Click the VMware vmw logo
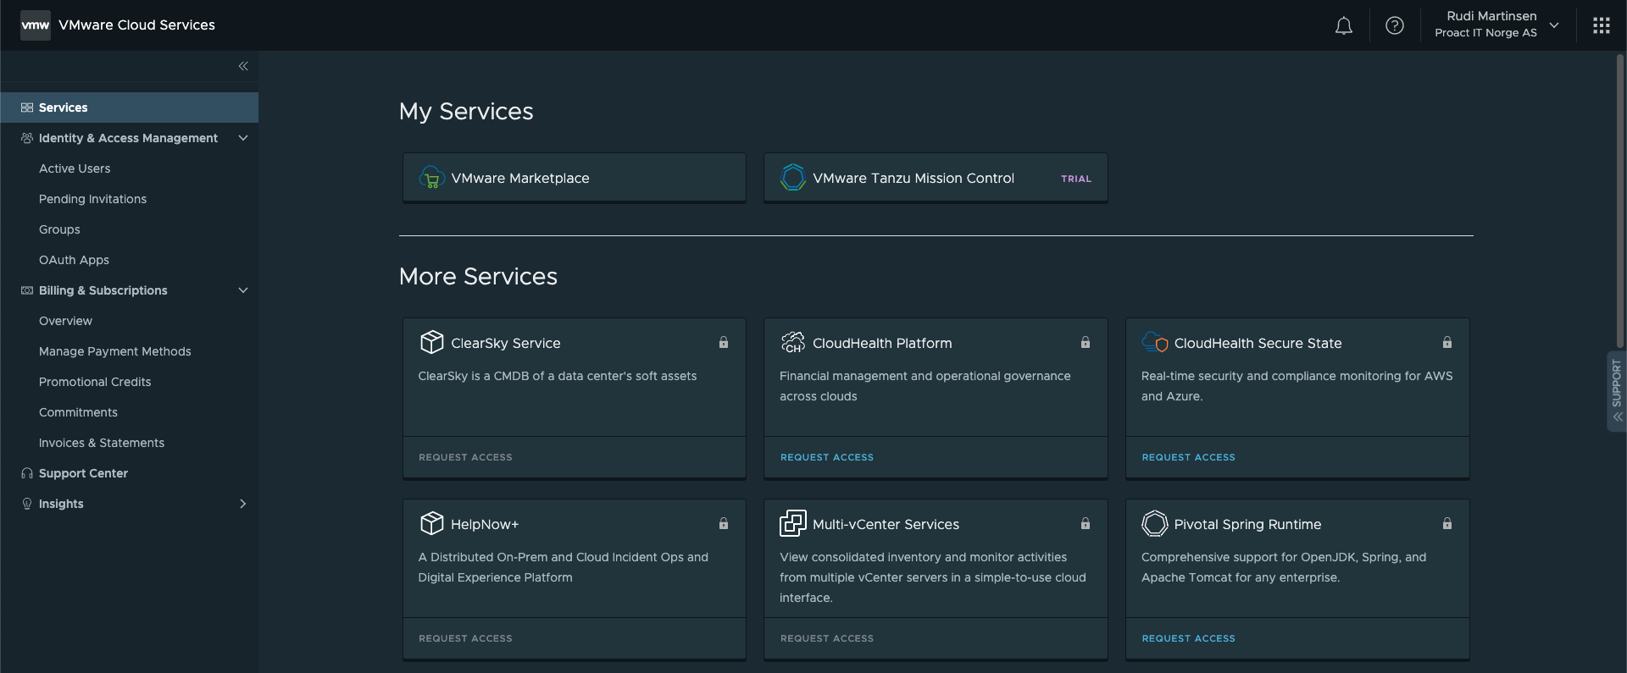1627x673 pixels. (36, 25)
